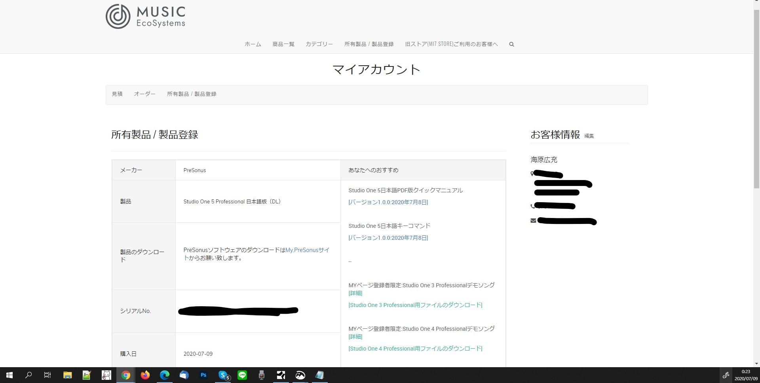Follow the My.PreSonusサイト download link

coord(308,250)
